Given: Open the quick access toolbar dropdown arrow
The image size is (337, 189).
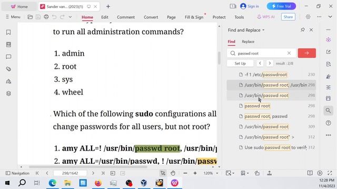Looking at the screenshot, I should 70,17.
